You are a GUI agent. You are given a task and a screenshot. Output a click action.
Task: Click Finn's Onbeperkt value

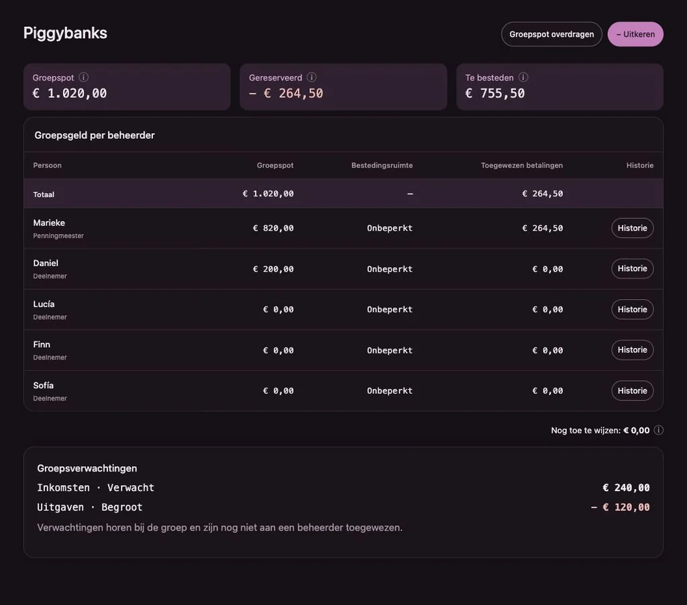pos(390,351)
